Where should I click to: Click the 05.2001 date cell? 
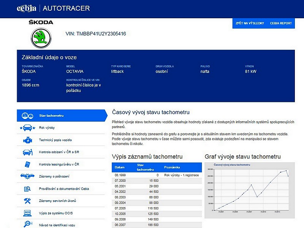pos(120,186)
